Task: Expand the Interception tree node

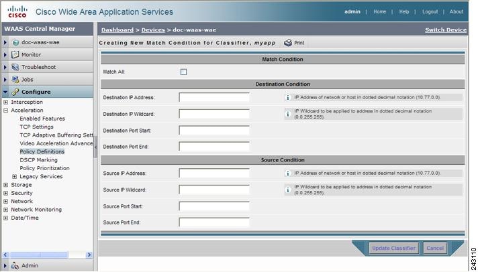Action: click(x=6, y=103)
